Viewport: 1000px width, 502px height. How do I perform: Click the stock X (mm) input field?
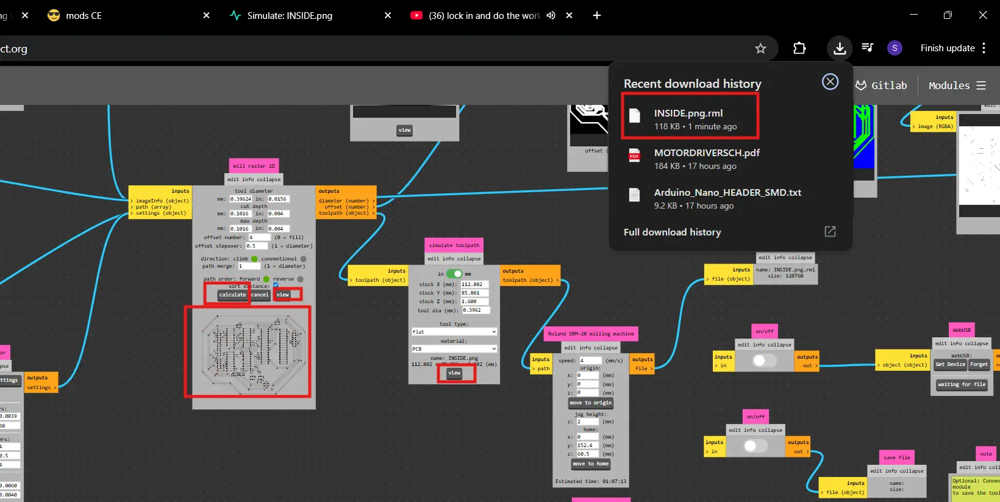[x=475, y=284]
